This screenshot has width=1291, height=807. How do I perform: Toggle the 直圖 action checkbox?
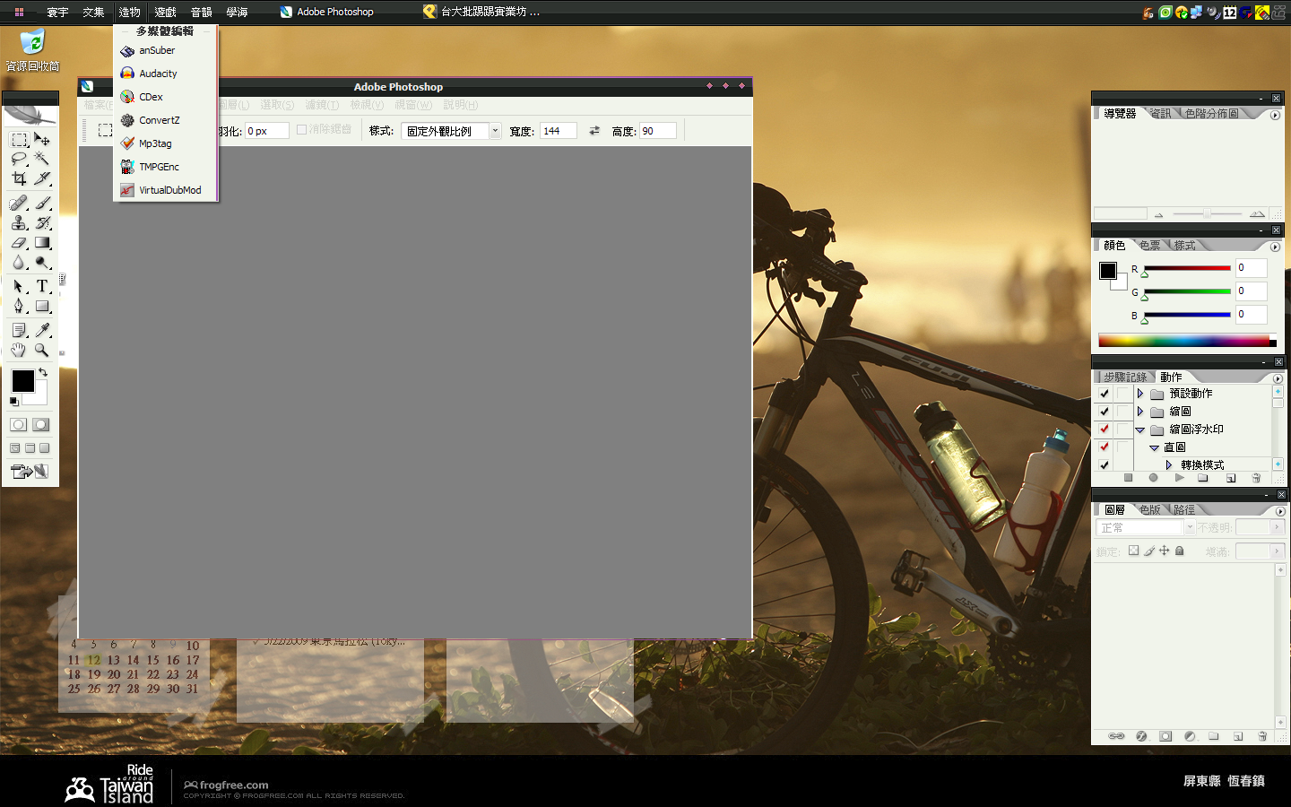click(x=1105, y=447)
